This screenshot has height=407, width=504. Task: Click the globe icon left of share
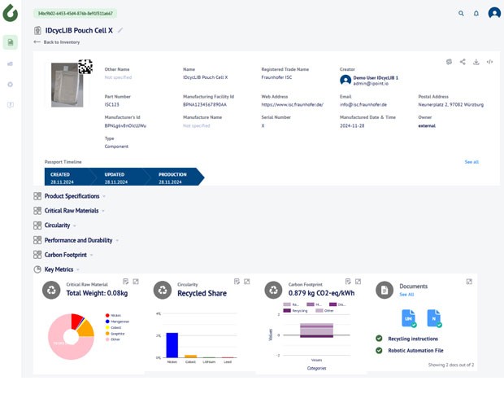coord(449,62)
